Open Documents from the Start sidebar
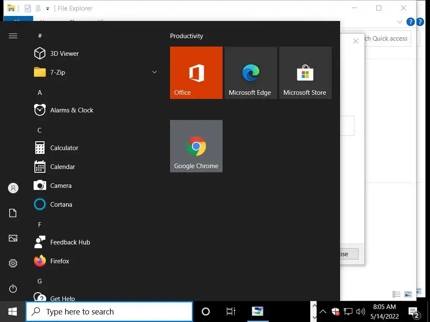This screenshot has width=430, height=322. 13,213
